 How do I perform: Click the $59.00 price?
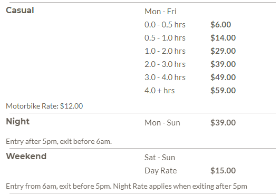(223, 91)
